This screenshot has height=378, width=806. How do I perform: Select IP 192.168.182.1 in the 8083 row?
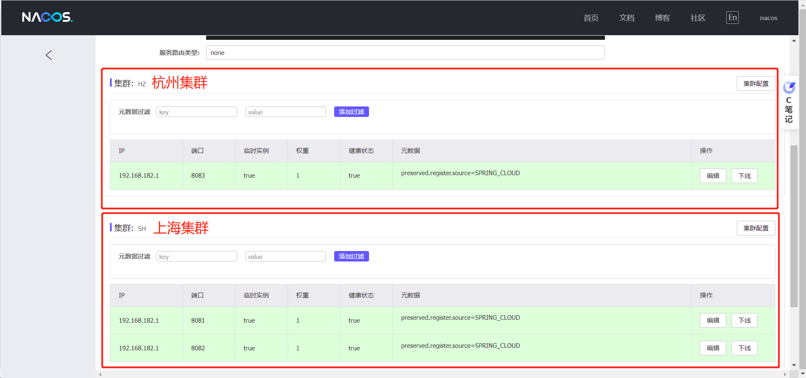coord(139,176)
